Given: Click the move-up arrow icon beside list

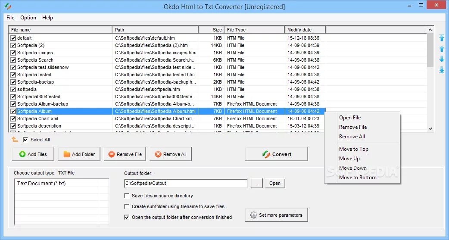Looking at the screenshot, I should pos(442,49).
